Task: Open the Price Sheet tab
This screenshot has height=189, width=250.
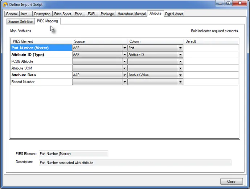Action: click(62, 14)
